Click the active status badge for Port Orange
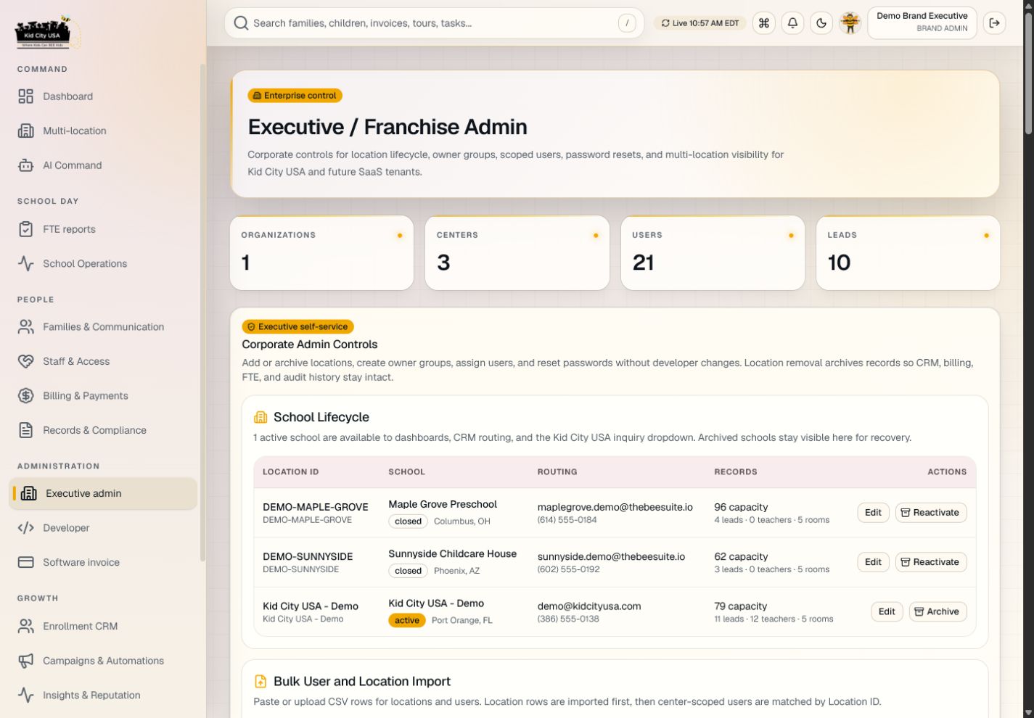 [x=407, y=620]
